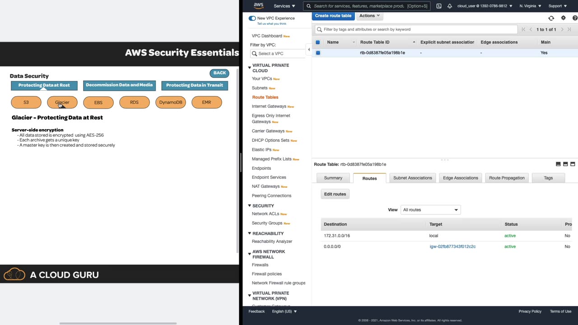
Task: Open the igw-02fb877343f012c2c target link
Action: click(x=452, y=246)
